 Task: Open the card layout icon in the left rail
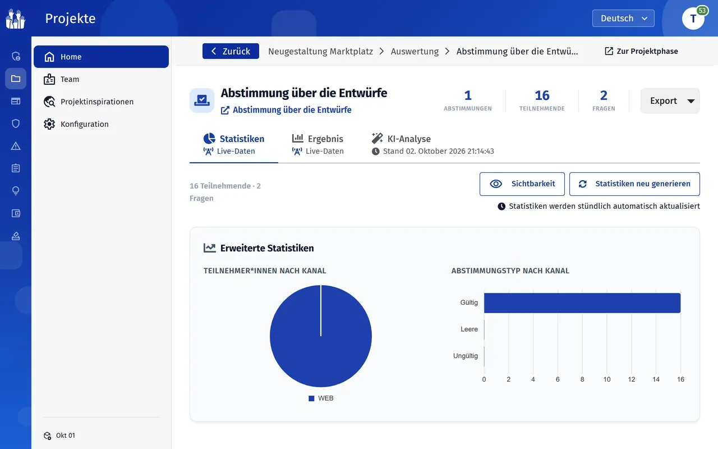tap(16, 101)
